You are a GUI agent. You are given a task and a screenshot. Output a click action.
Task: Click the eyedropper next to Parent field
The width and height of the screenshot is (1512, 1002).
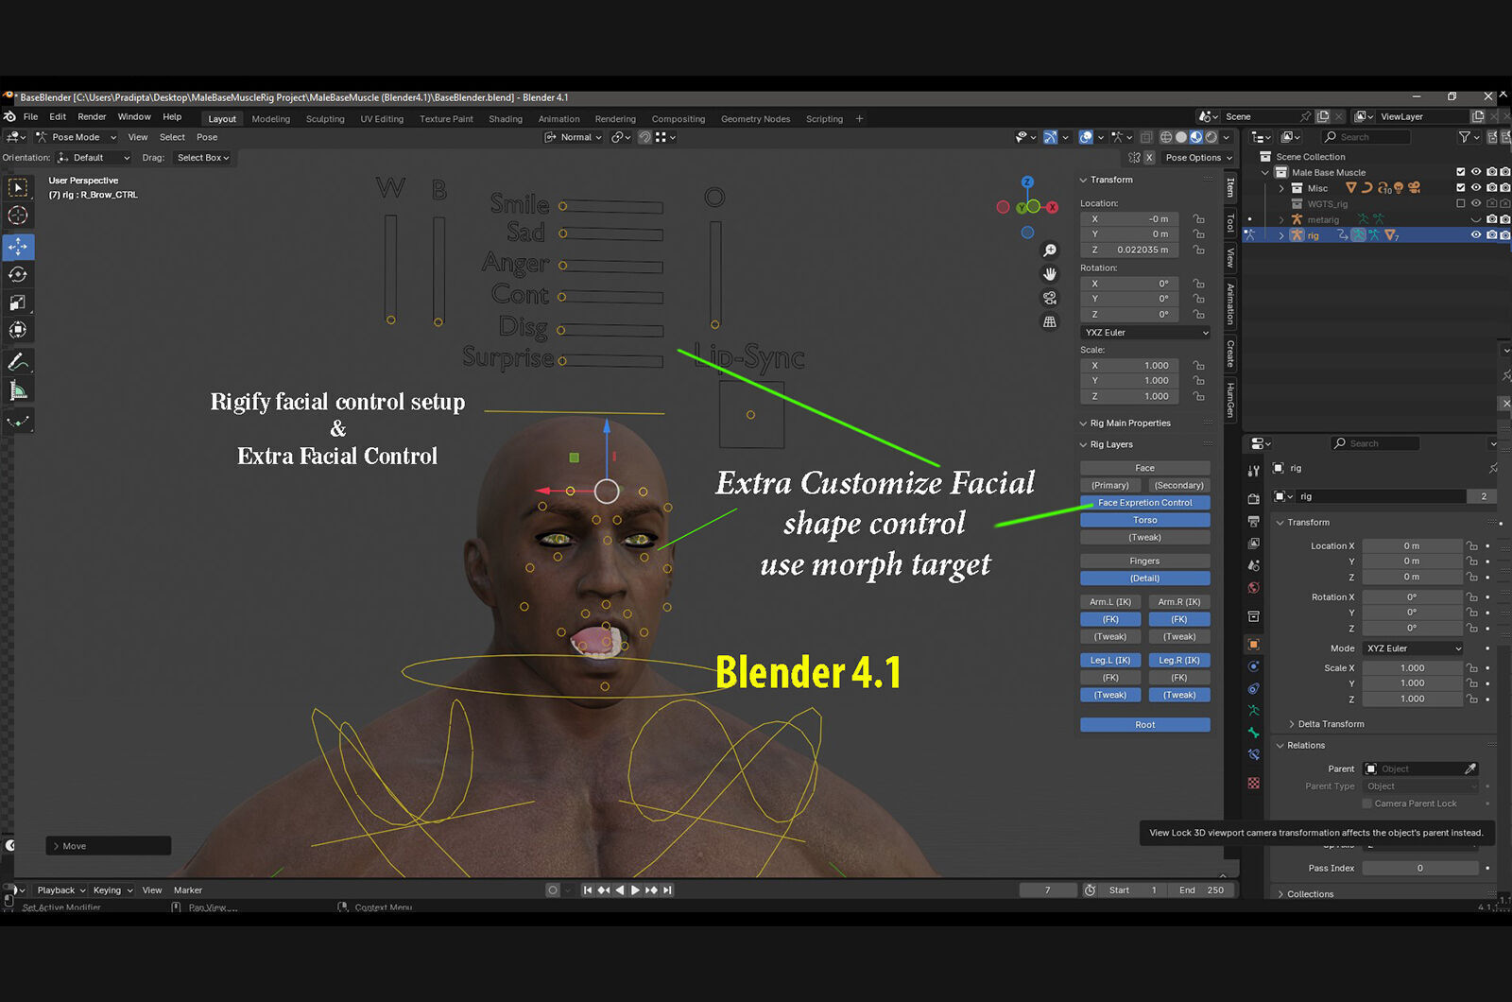(x=1470, y=769)
